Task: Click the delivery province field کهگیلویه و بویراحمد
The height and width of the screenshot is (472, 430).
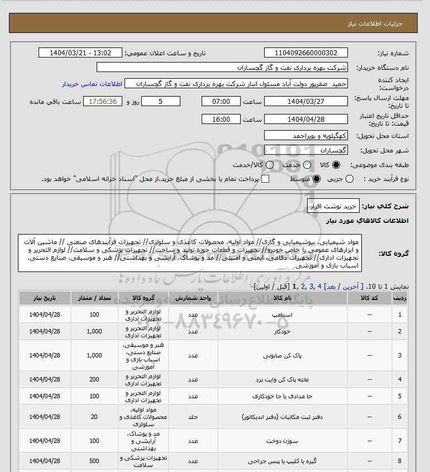Action: [305, 136]
